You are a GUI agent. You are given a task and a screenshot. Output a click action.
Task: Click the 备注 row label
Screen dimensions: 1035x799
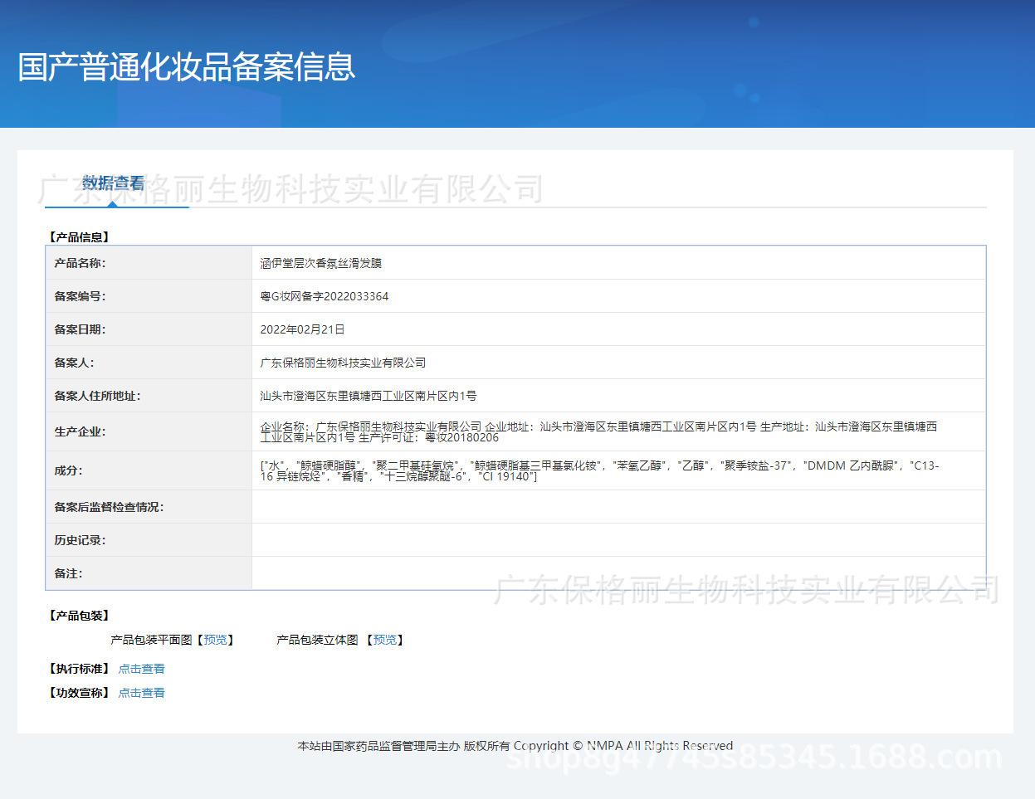[x=68, y=573]
